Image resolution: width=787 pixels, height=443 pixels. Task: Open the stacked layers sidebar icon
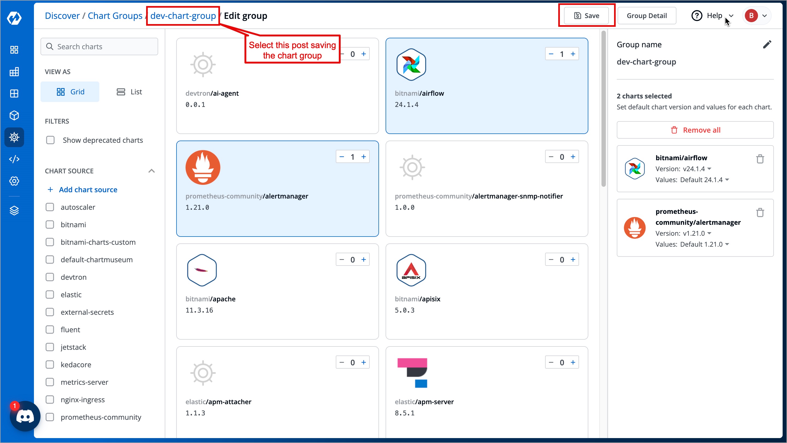click(14, 210)
